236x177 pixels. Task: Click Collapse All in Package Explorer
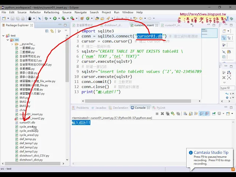47,31
